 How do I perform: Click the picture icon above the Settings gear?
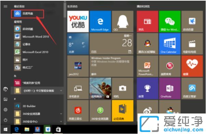tap(5, 99)
